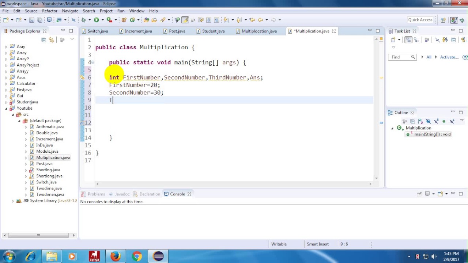This screenshot has height=263, width=468.
Task: Open the Run button dropdown arrow
Action: tap(102, 20)
